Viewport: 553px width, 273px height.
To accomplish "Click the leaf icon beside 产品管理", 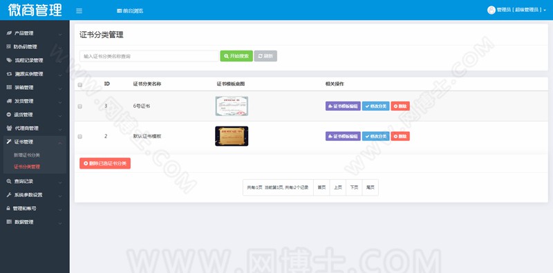I will [x=9, y=33].
